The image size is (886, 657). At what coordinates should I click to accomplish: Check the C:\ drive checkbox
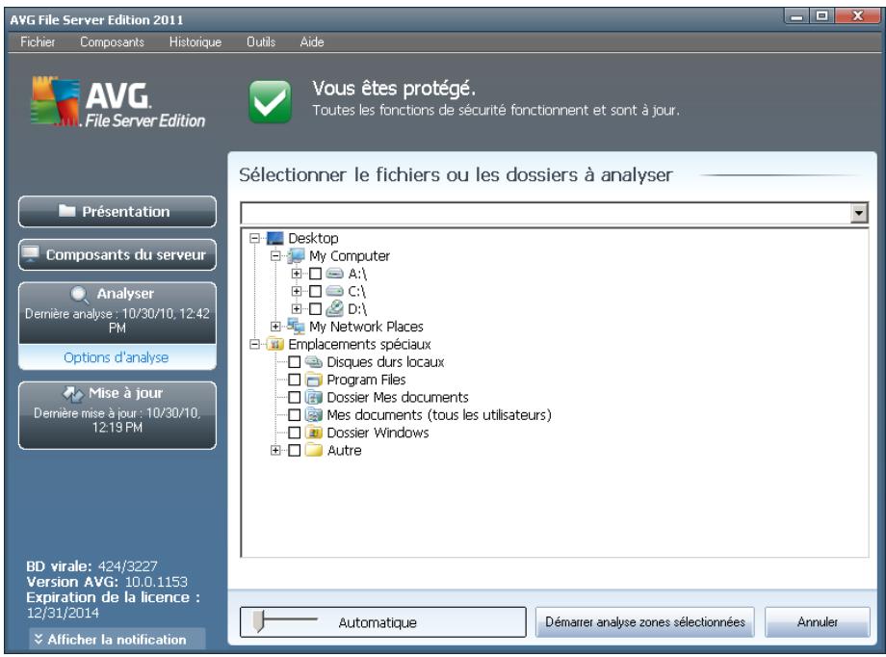tap(315, 291)
